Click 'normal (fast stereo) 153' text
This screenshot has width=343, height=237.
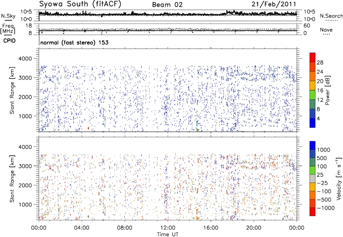click(74, 42)
